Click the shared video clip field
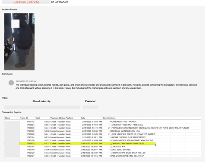Viewport: 205px width, 162px height. coord(42,107)
